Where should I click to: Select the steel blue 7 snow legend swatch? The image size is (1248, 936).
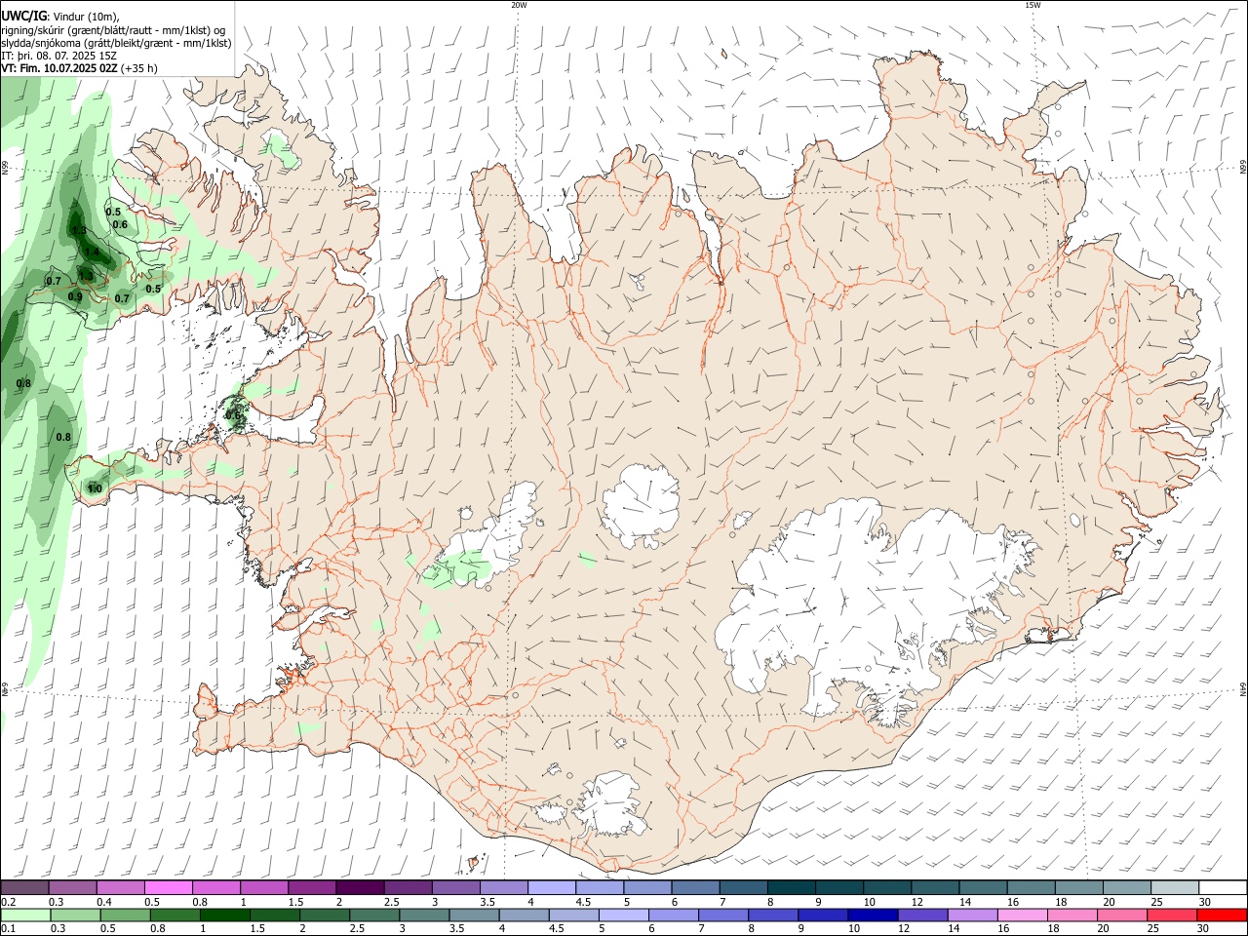point(744,887)
